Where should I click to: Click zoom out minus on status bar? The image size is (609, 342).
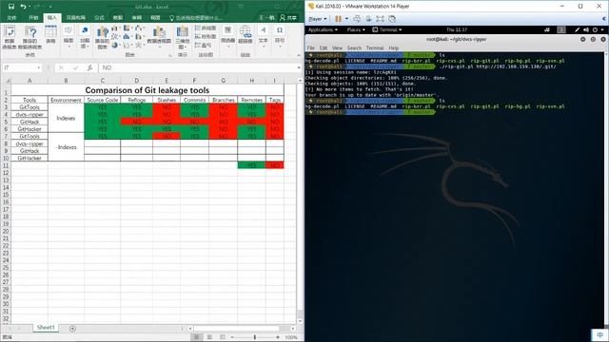pos(232,337)
